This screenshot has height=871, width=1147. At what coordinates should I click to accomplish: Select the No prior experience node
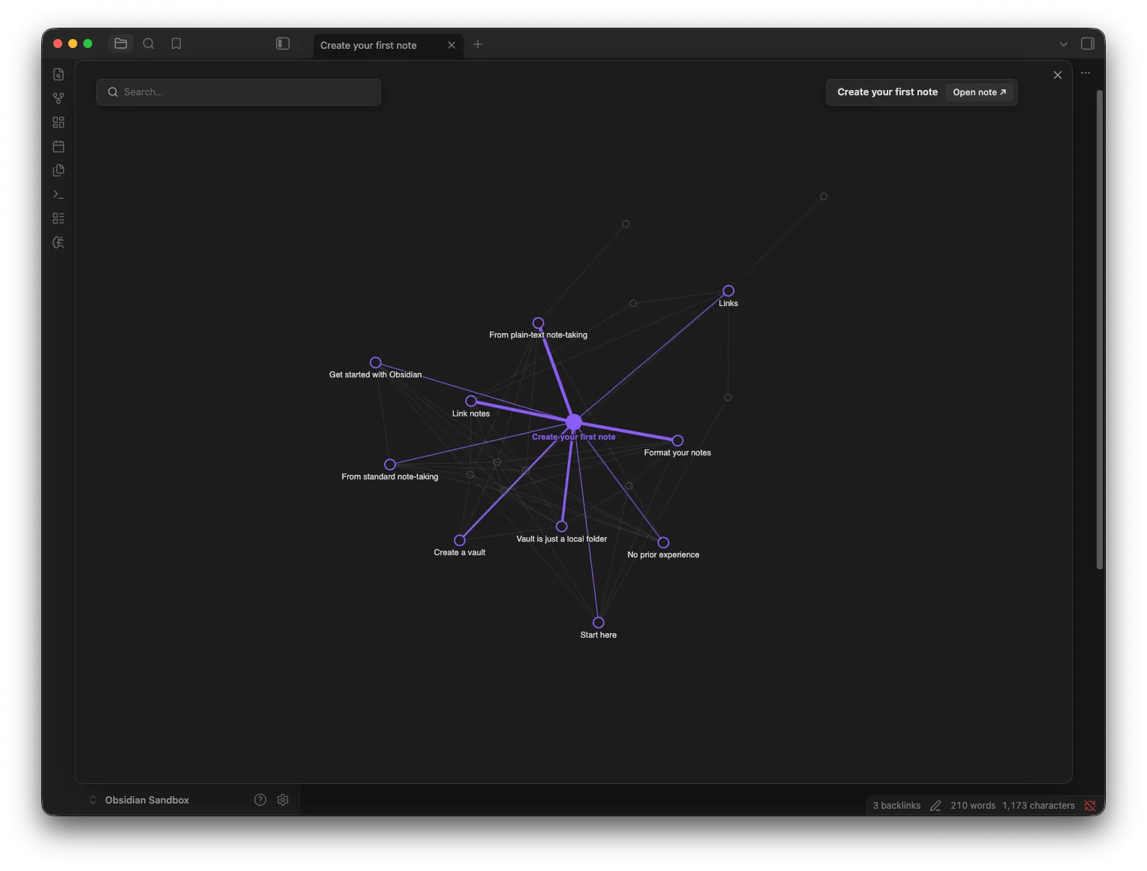[x=663, y=542]
